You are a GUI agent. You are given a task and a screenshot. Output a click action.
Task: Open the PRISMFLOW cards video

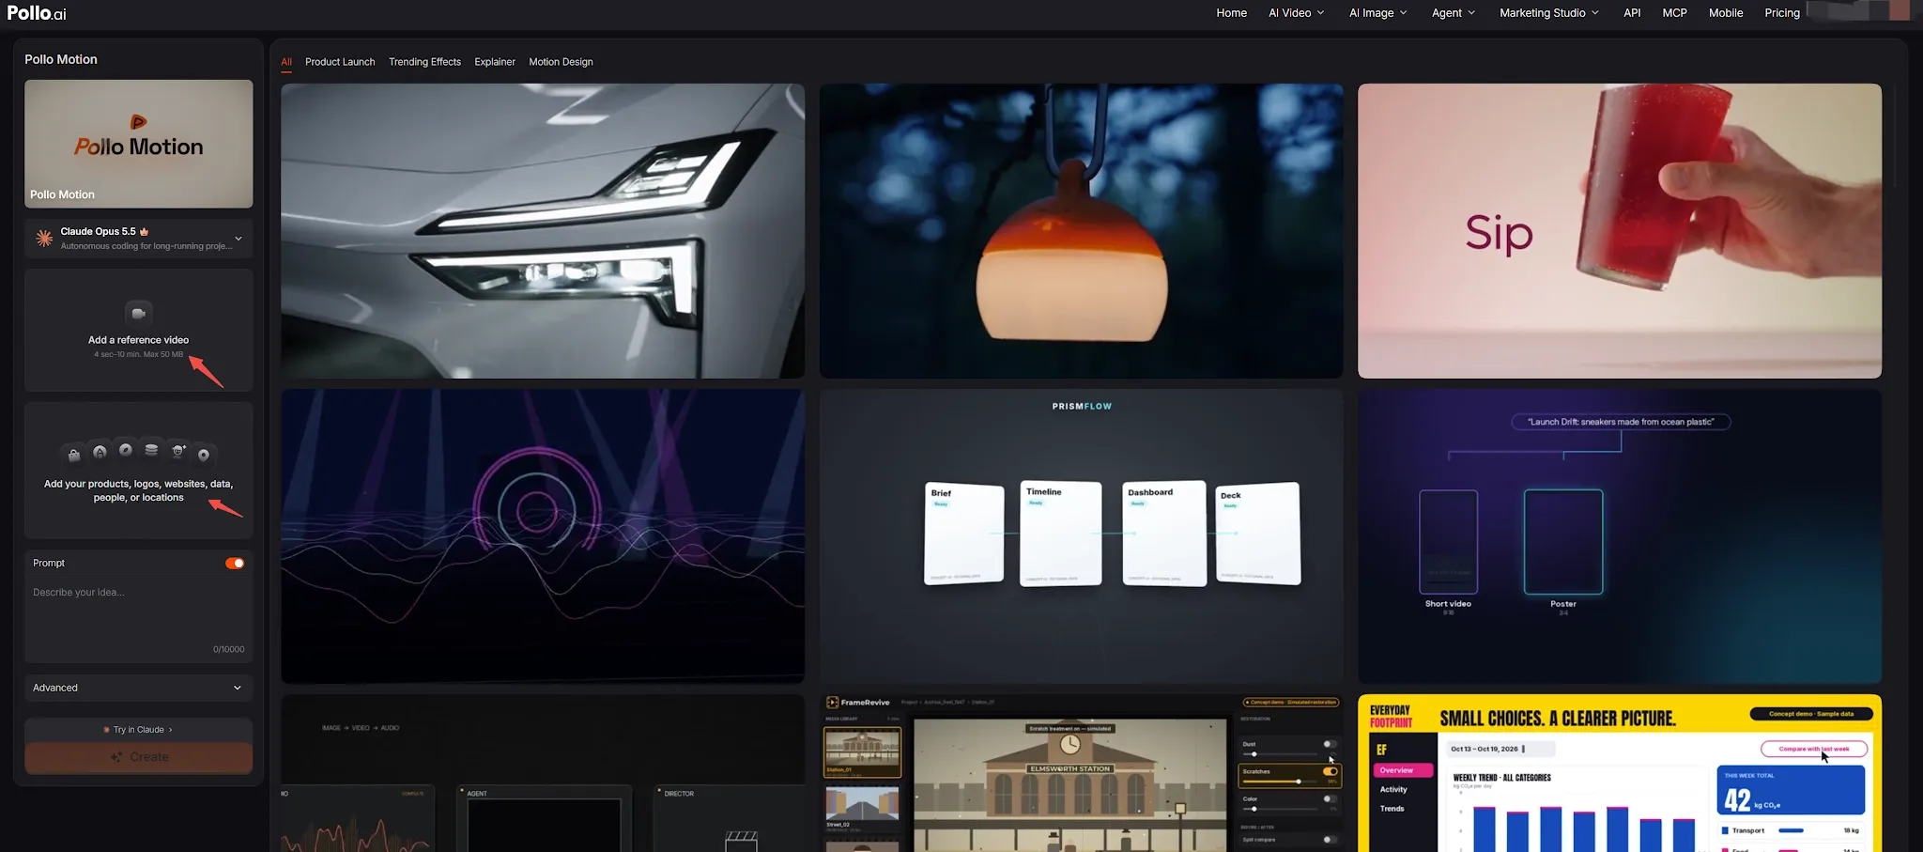1081,536
